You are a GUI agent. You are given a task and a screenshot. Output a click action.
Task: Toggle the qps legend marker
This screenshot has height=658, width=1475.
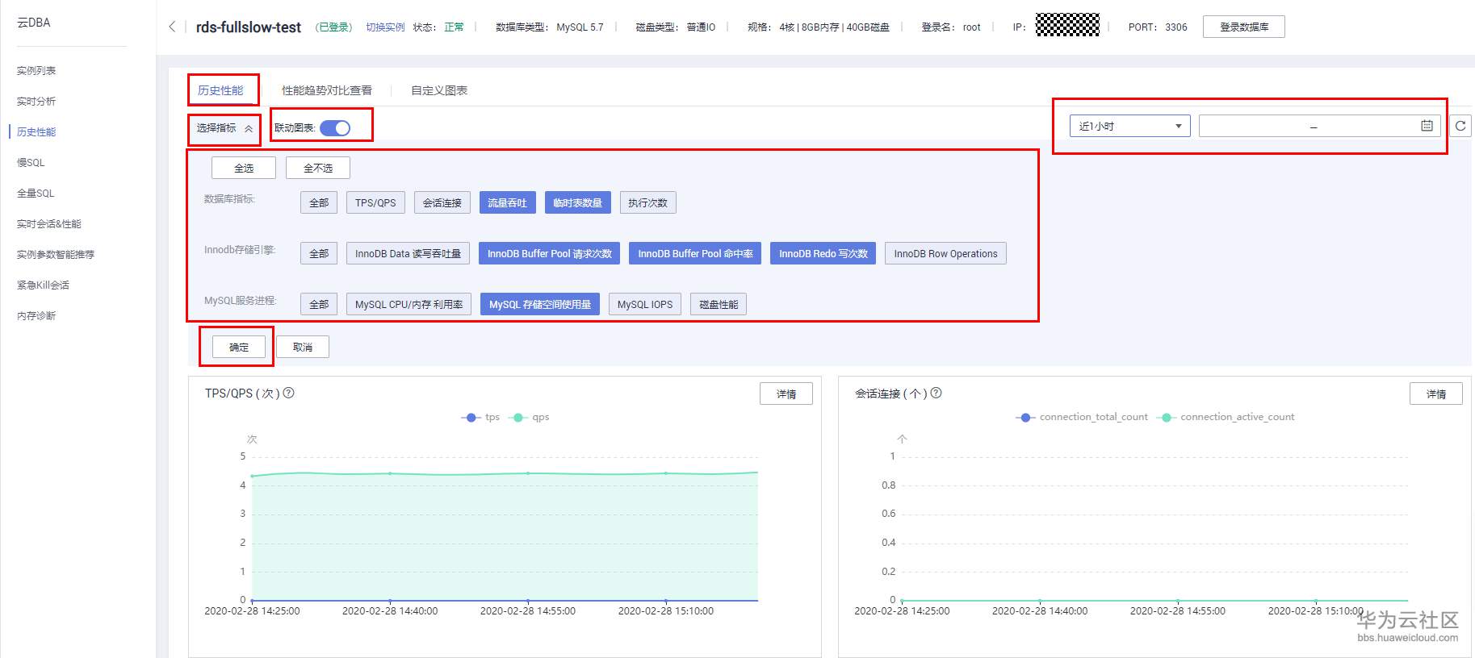(518, 417)
